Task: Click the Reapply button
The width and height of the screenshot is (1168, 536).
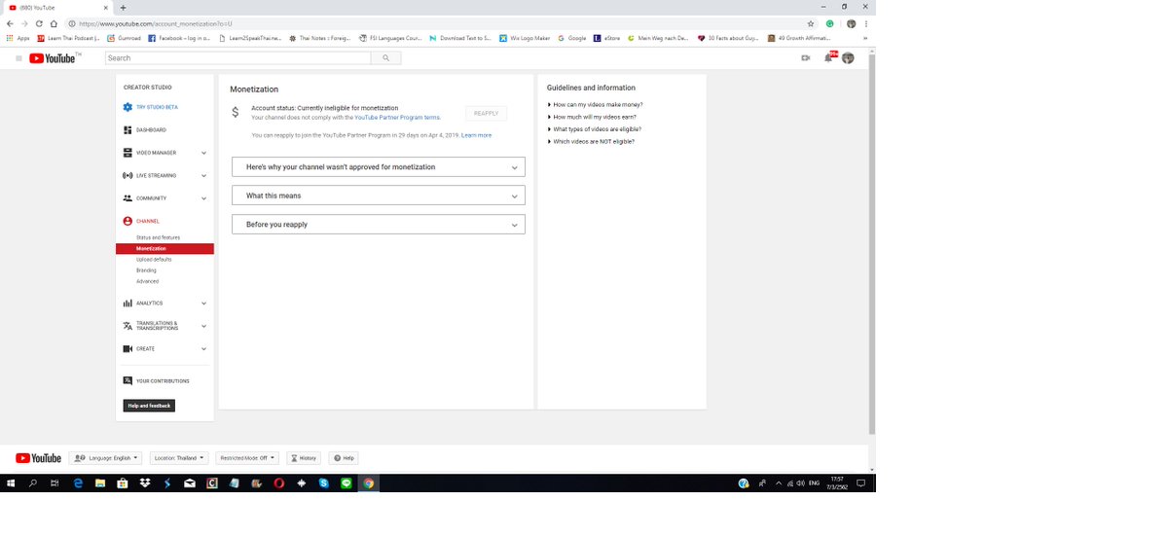Action: 486,113
